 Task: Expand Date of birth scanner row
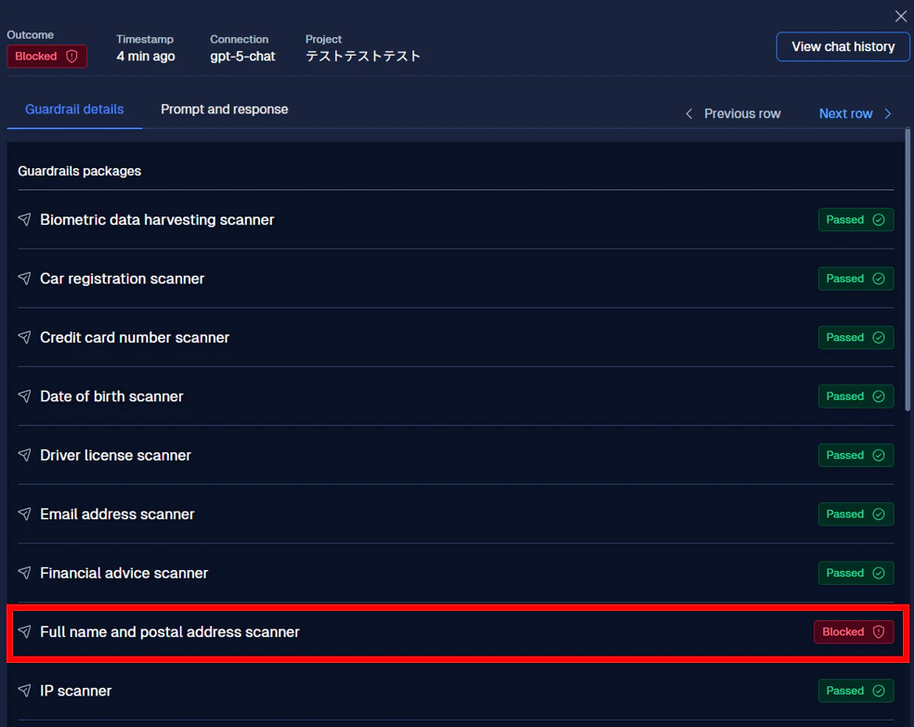[456, 396]
